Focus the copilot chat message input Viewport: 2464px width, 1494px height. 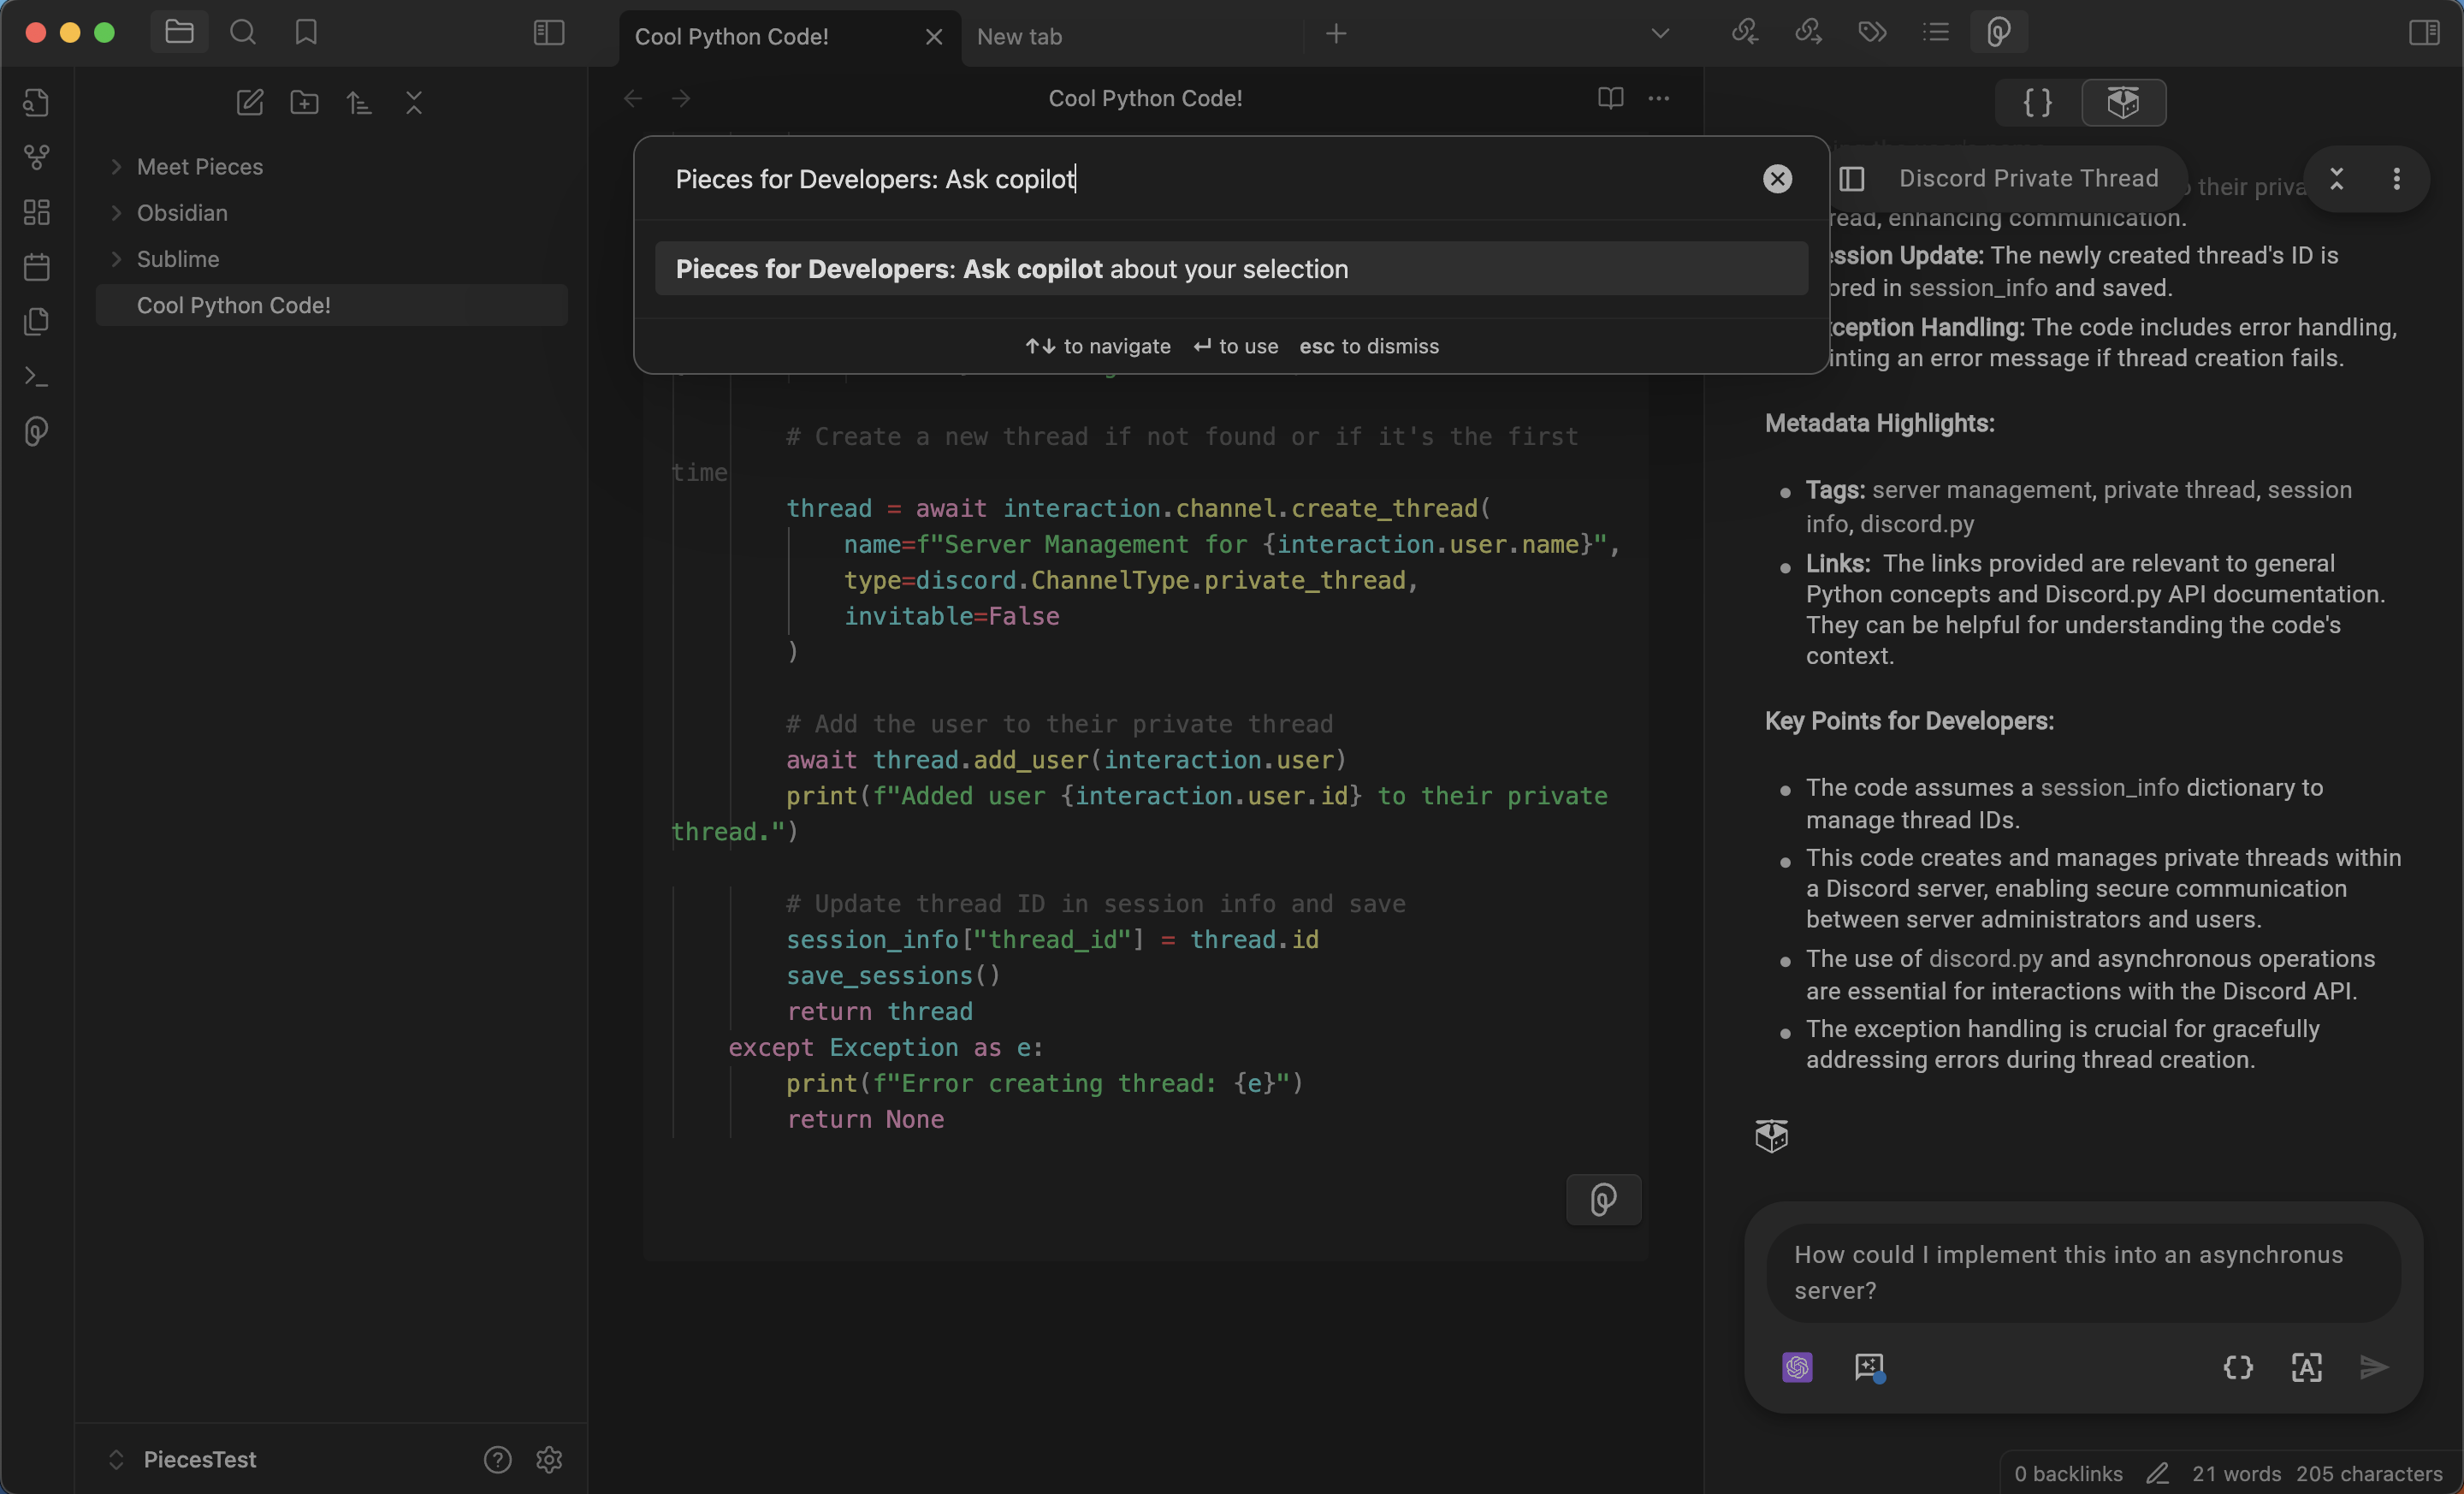click(x=2083, y=1272)
